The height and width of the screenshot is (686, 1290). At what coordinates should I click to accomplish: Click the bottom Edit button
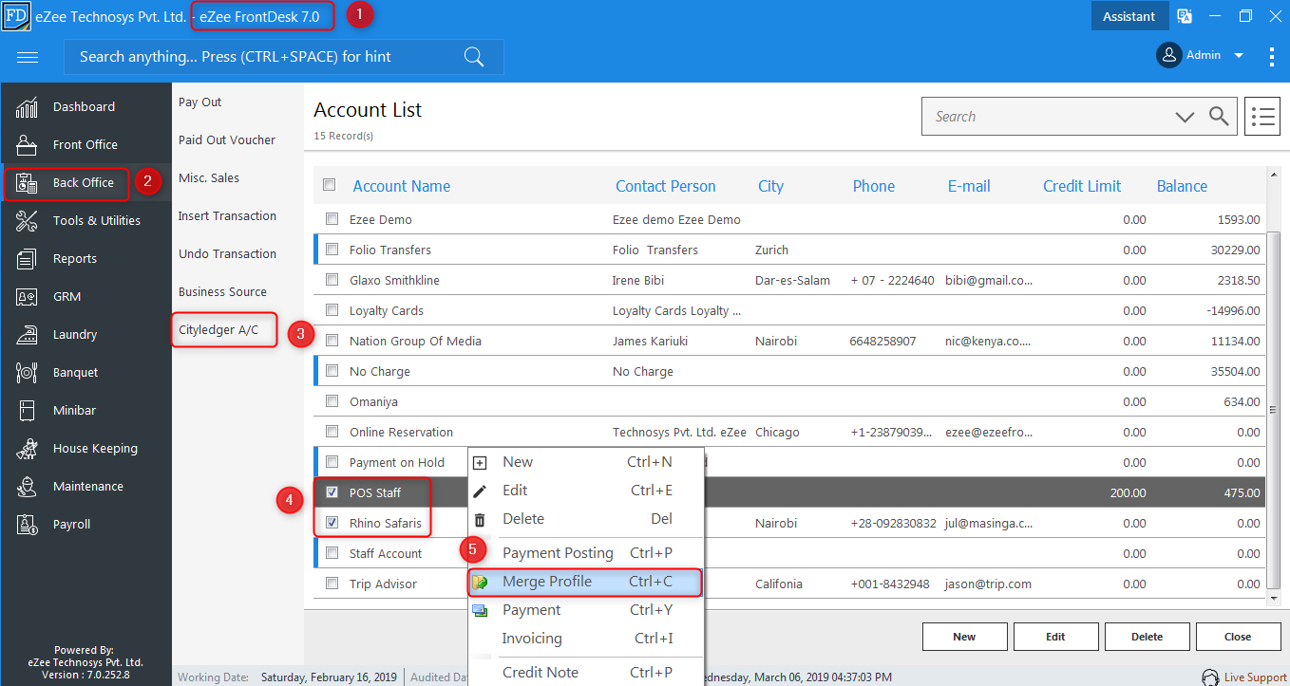tap(1055, 637)
